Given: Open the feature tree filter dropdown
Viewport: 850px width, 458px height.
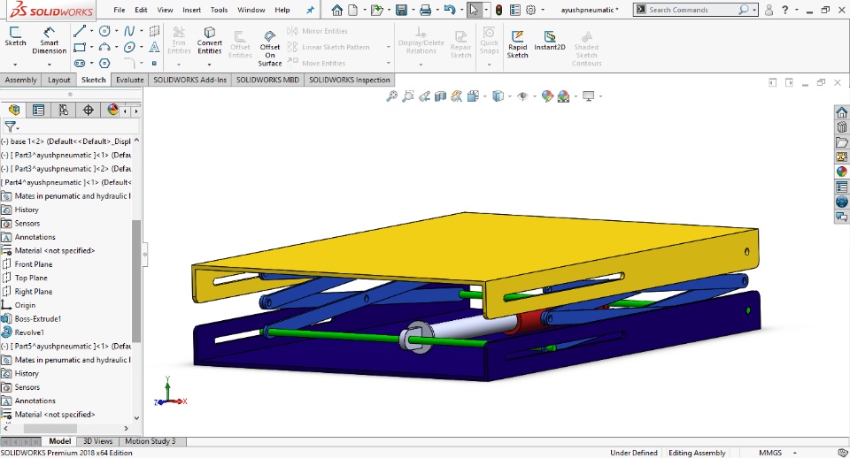Looking at the screenshot, I should pos(12,127).
